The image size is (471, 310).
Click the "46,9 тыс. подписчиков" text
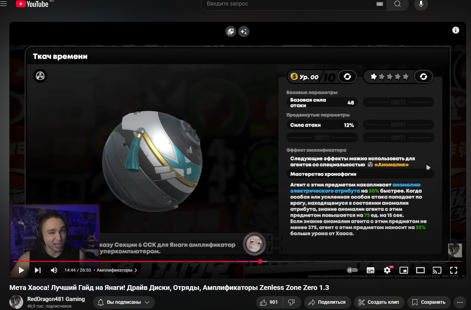click(x=50, y=306)
